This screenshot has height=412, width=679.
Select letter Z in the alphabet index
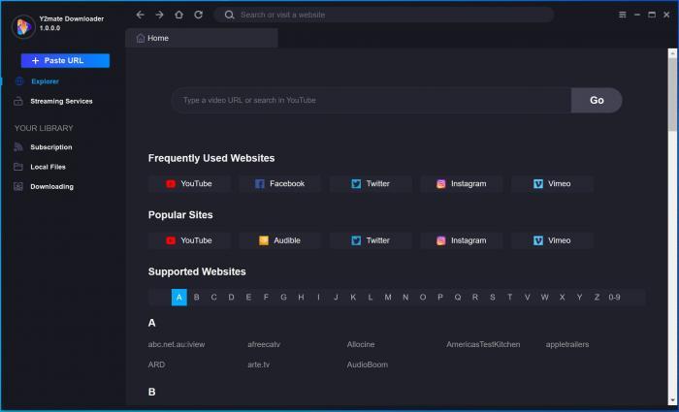[x=597, y=298]
